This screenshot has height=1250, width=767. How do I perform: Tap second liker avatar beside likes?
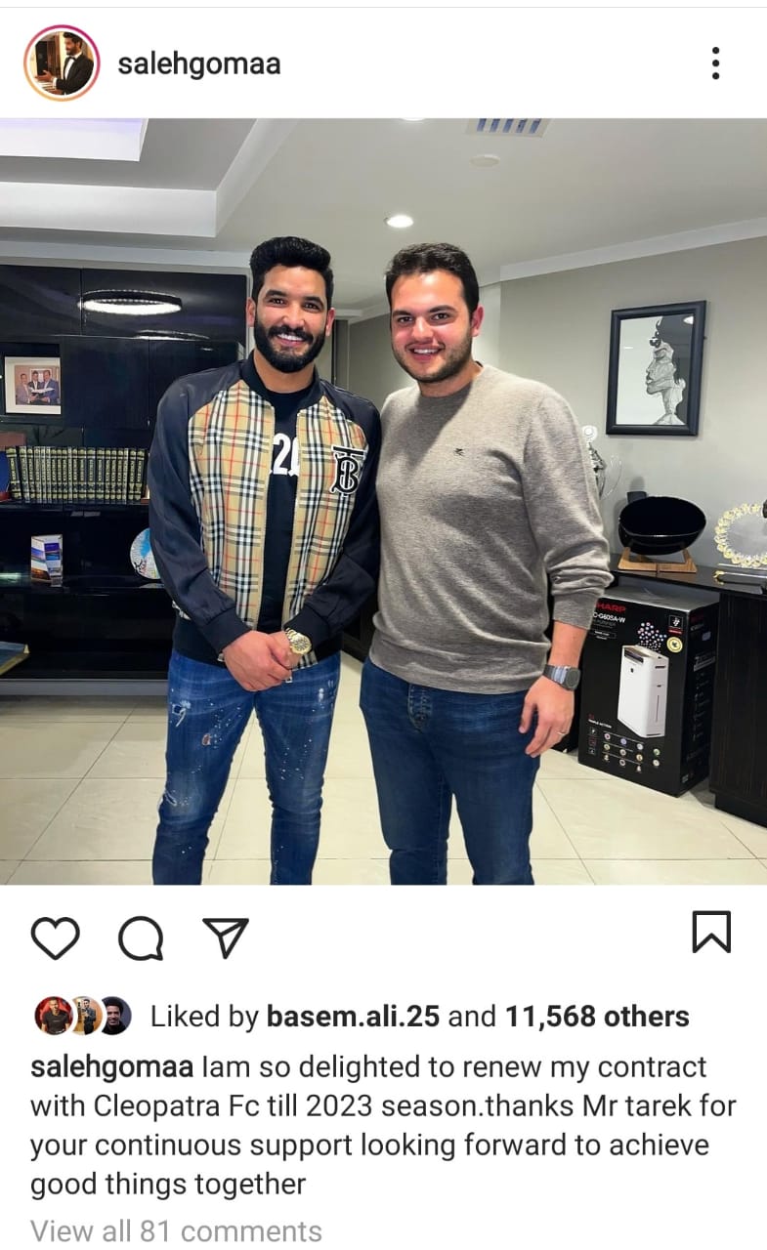click(x=84, y=1017)
